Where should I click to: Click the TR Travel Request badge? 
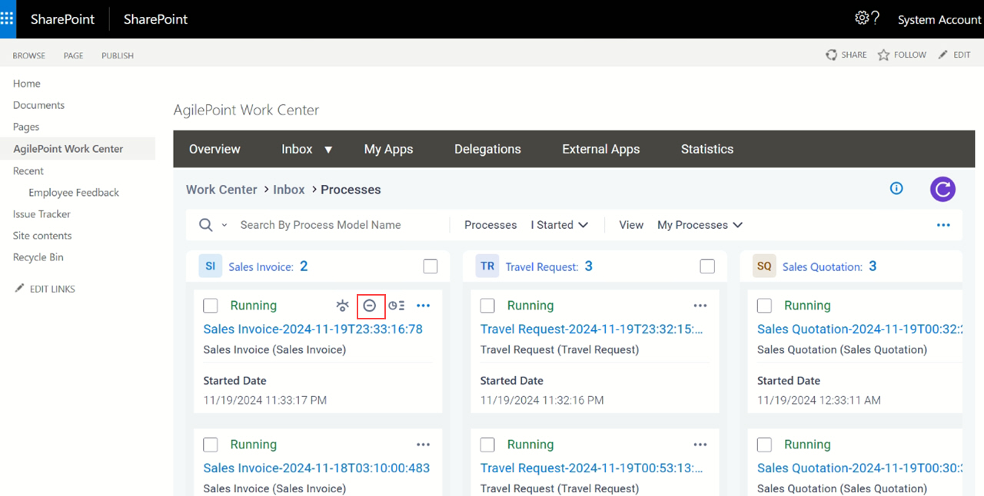(487, 266)
